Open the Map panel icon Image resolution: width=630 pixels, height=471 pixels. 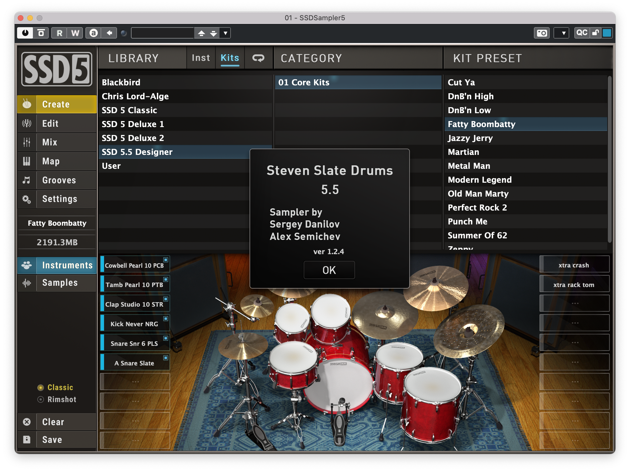(x=27, y=161)
